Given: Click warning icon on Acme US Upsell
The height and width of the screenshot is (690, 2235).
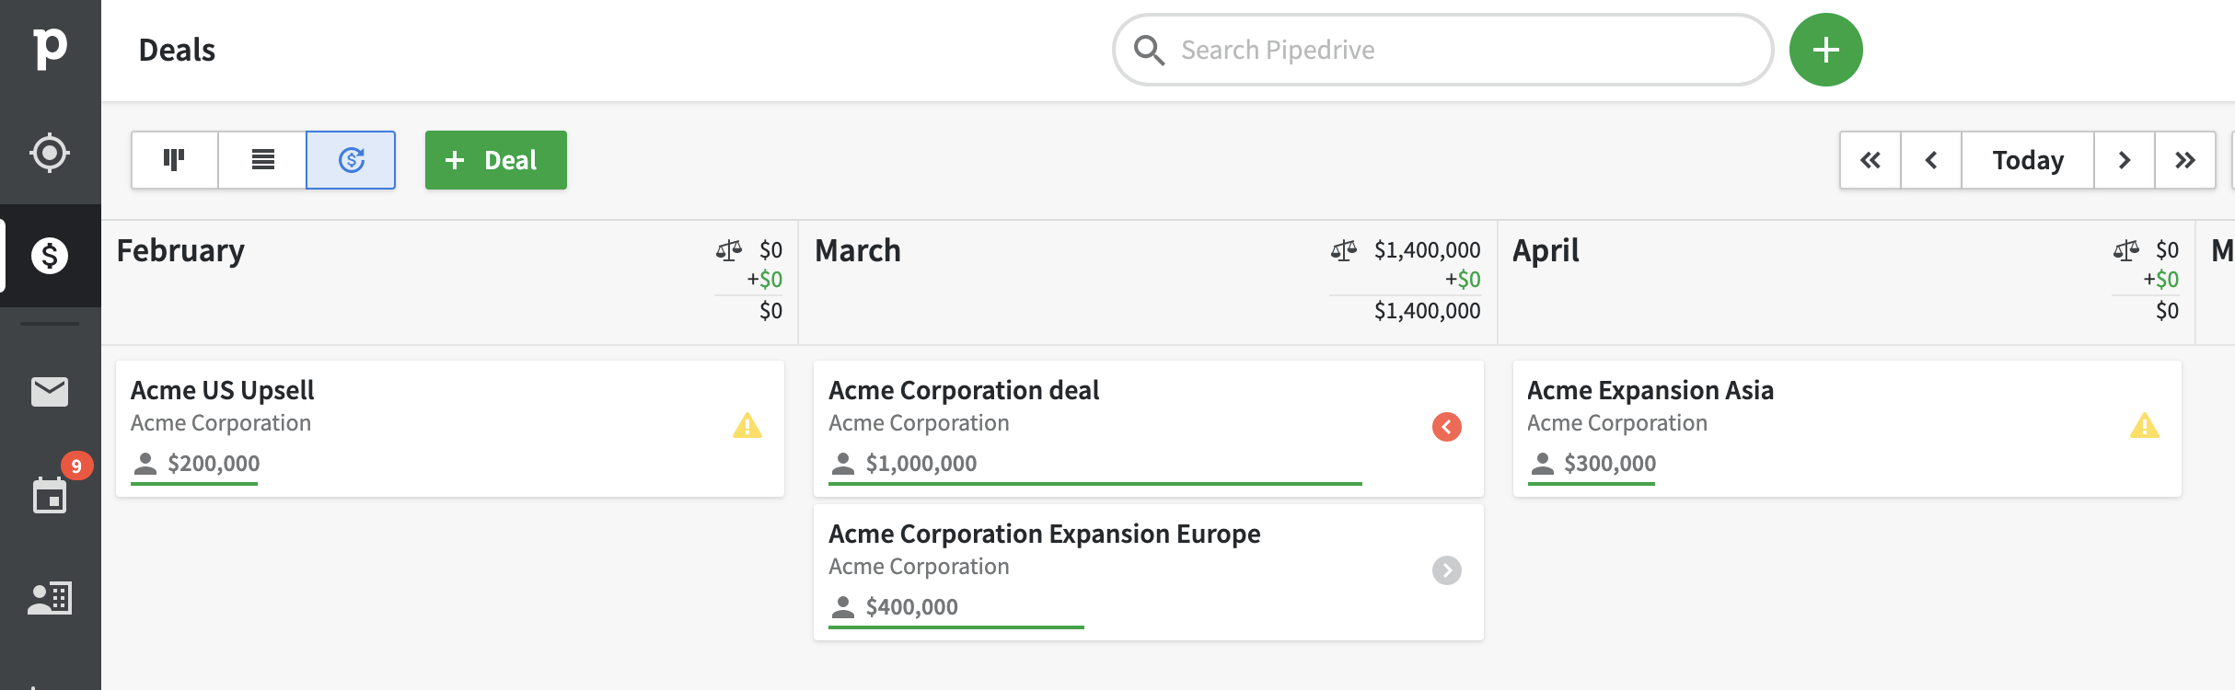Looking at the screenshot, I should [x=747, y=426].
